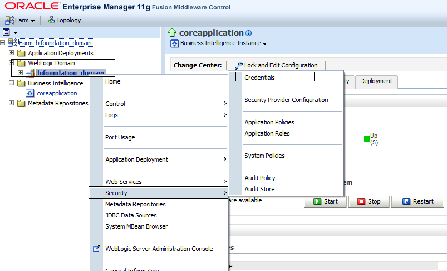Click the key icon for Lock and Edit
The height and width of the screenshot is (271, 447).
[x=239, y=66]
